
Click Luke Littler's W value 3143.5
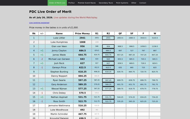click(155, 38)
